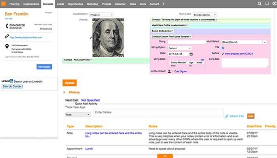The image size is (277, 158).
Task: Click the orange P logo icon
Action: click(x=3, y=4)
